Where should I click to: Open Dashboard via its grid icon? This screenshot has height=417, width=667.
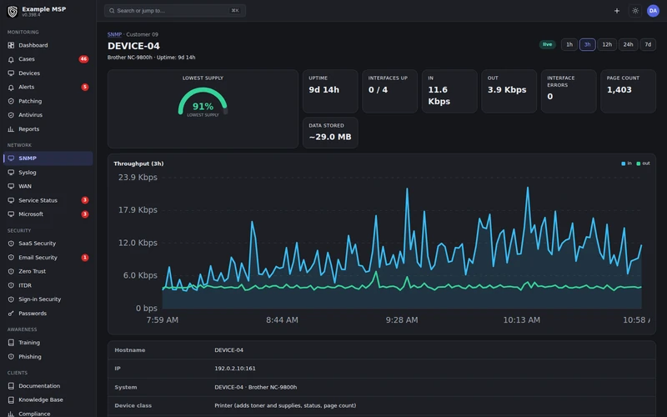click(x=11, y=45)
